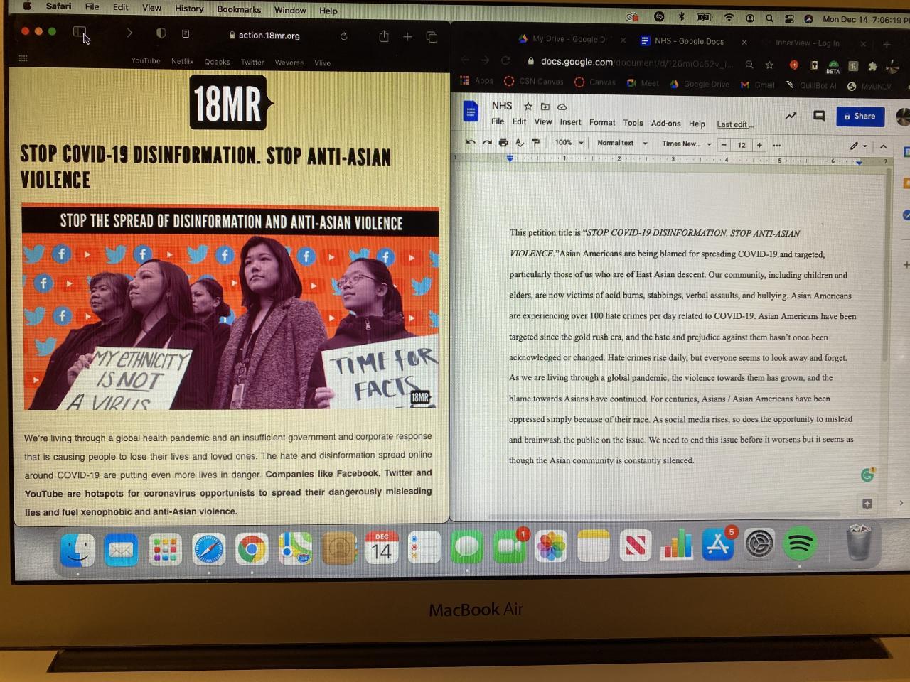Image resolution: width=910 pixels, height=682 pixels.
Task: Click the left indent marker on the ruler
Action: (x=510, y=158)
